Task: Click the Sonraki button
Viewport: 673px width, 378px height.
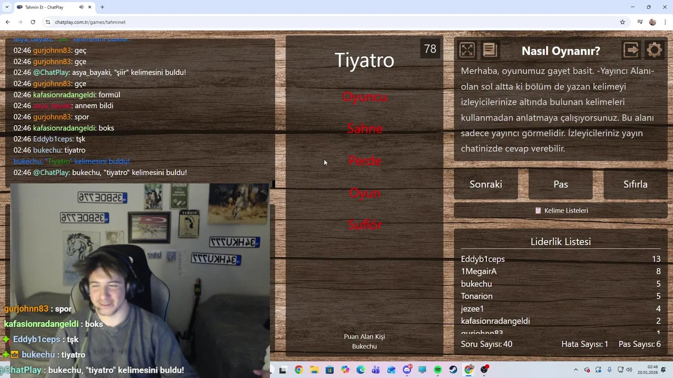Action: (x=486, y=184)
